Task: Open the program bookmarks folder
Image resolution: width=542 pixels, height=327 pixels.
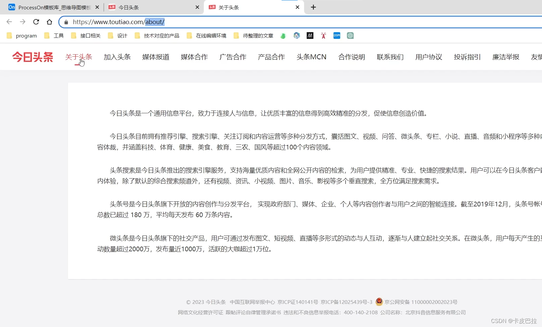Action: [22, 36]
